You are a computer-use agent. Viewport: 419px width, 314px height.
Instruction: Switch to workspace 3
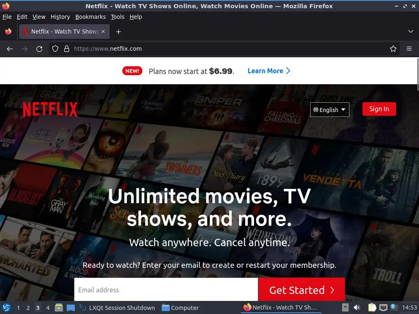[x=38, y=308]
